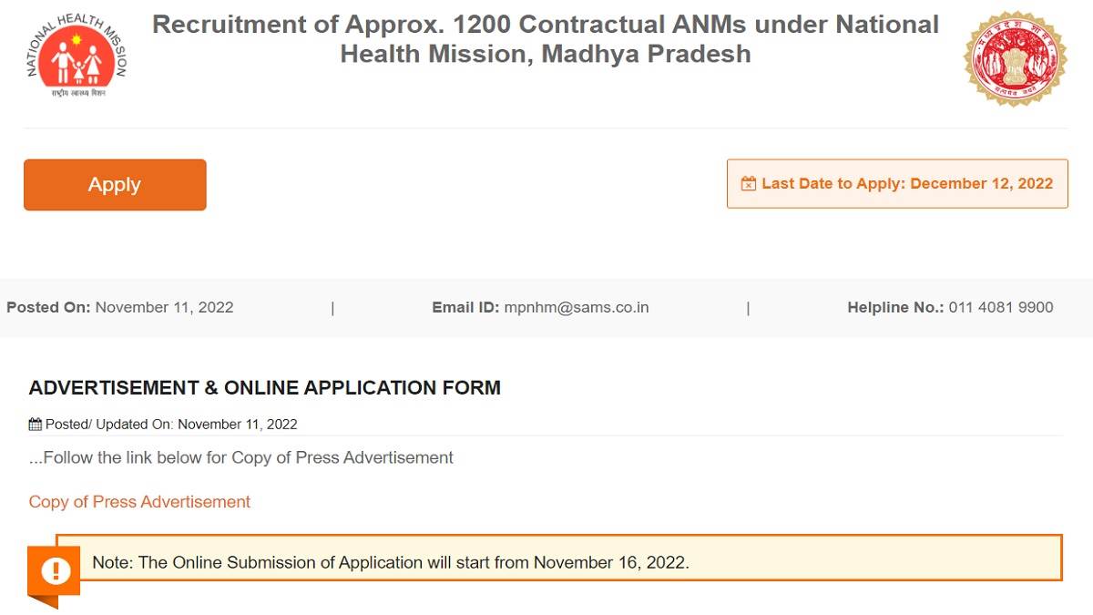This screenshot has height=615, width=1093.
Task: Click the Last Date to Apply banner
Action: tap(897, 183)
